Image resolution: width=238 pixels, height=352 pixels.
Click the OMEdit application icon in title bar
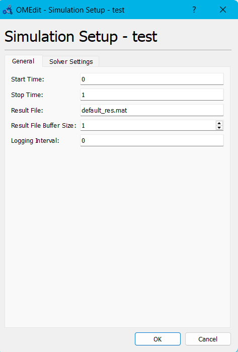tap(8, 10)
